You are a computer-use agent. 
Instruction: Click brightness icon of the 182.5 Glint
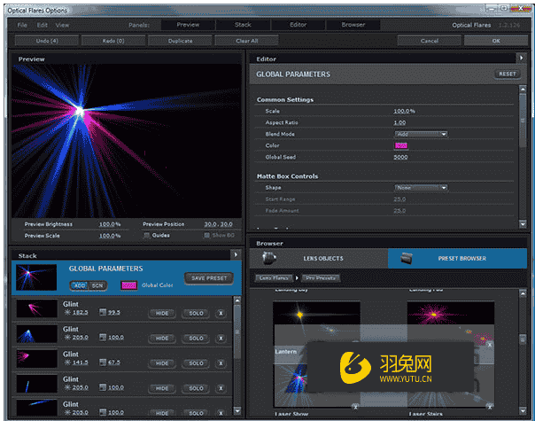[x=66, y=313]
